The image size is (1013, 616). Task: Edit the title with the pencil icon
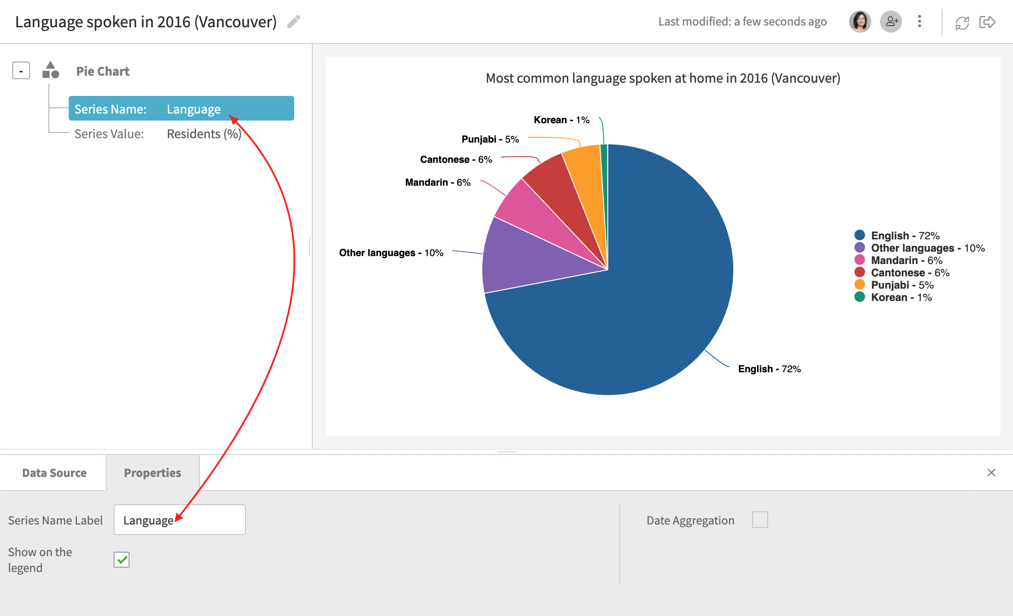[294, 21]
